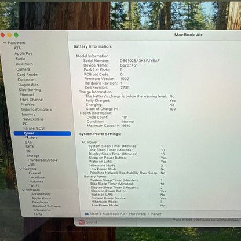Open Firewall under Network
The width and height of the screenshot is (241, 241).
(x=35, y=173)
